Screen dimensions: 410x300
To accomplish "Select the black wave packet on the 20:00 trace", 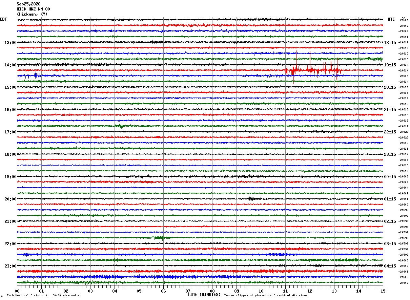I will click(254, 199).
